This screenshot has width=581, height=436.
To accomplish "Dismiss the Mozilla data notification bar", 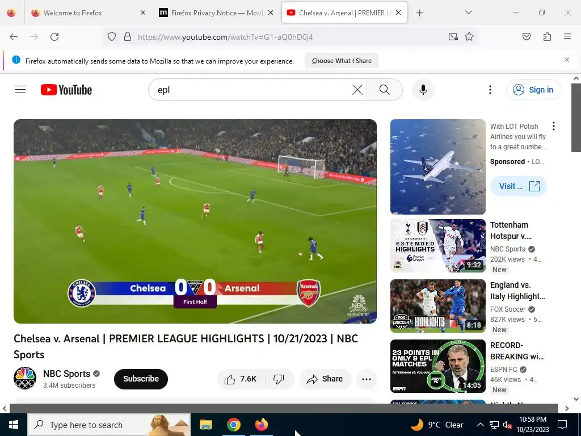I will 567,60.
